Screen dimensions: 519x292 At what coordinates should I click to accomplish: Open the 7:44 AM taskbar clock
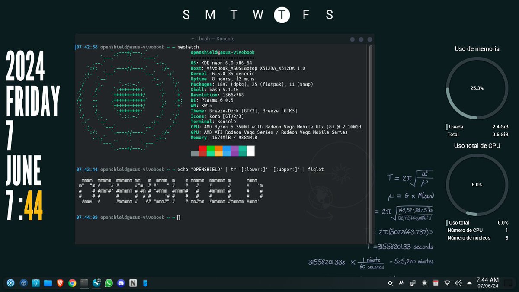[487, 283]
